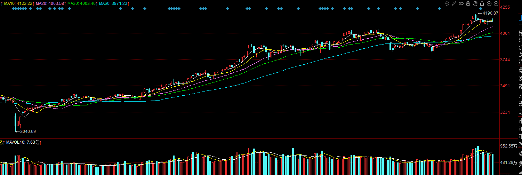Click the 4001 price axis value
The width and height of the screenshot is (522, 175).
point(505,33)
